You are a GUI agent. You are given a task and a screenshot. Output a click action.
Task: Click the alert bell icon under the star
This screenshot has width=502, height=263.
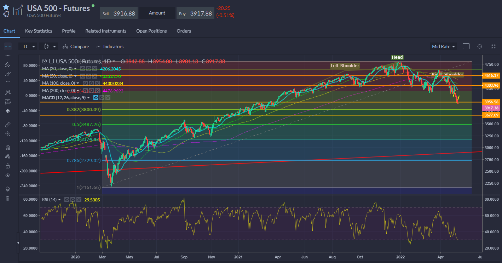6,14
